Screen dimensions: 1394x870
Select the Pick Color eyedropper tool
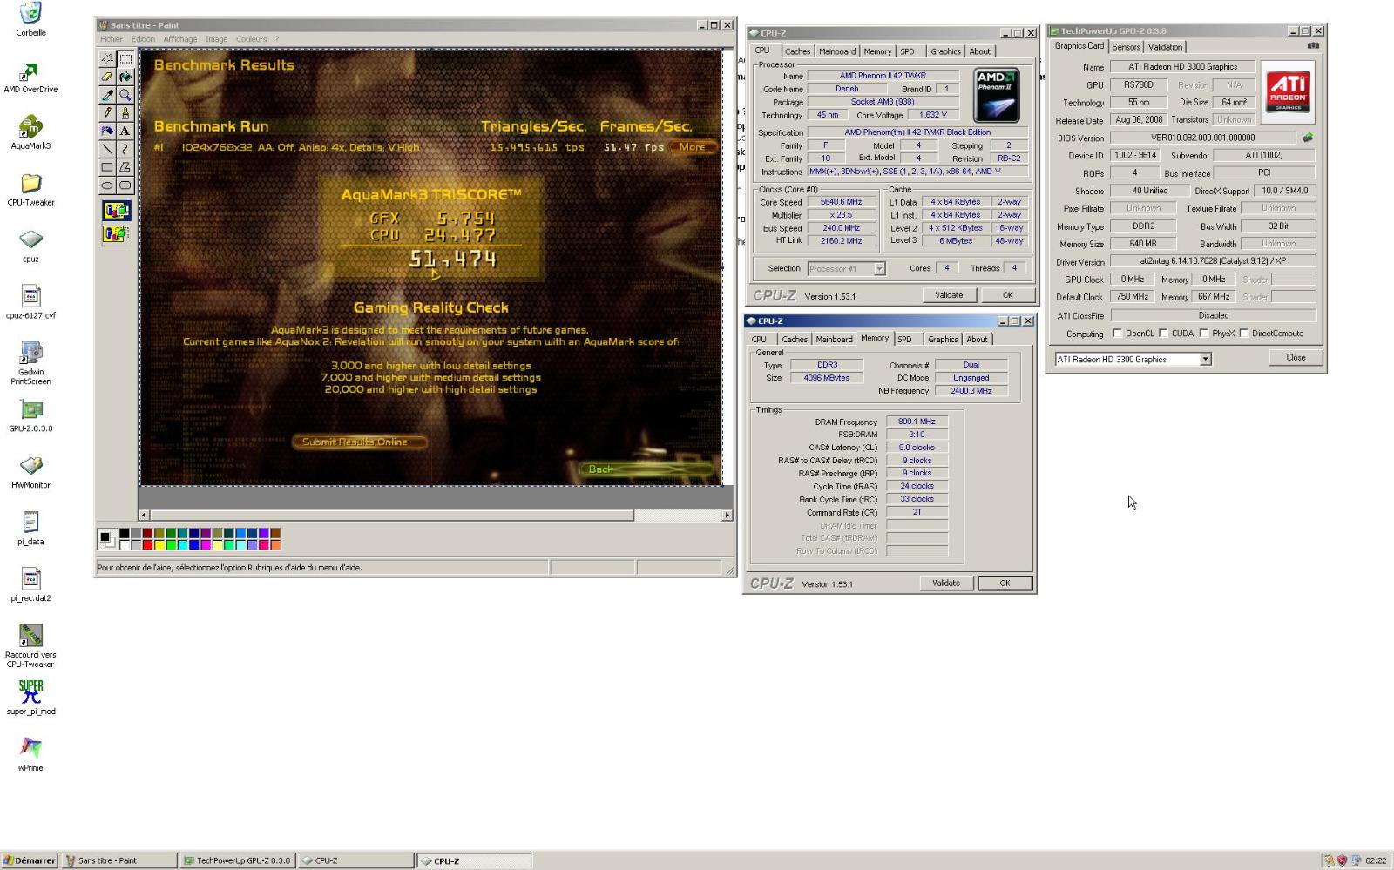[107, 95]
